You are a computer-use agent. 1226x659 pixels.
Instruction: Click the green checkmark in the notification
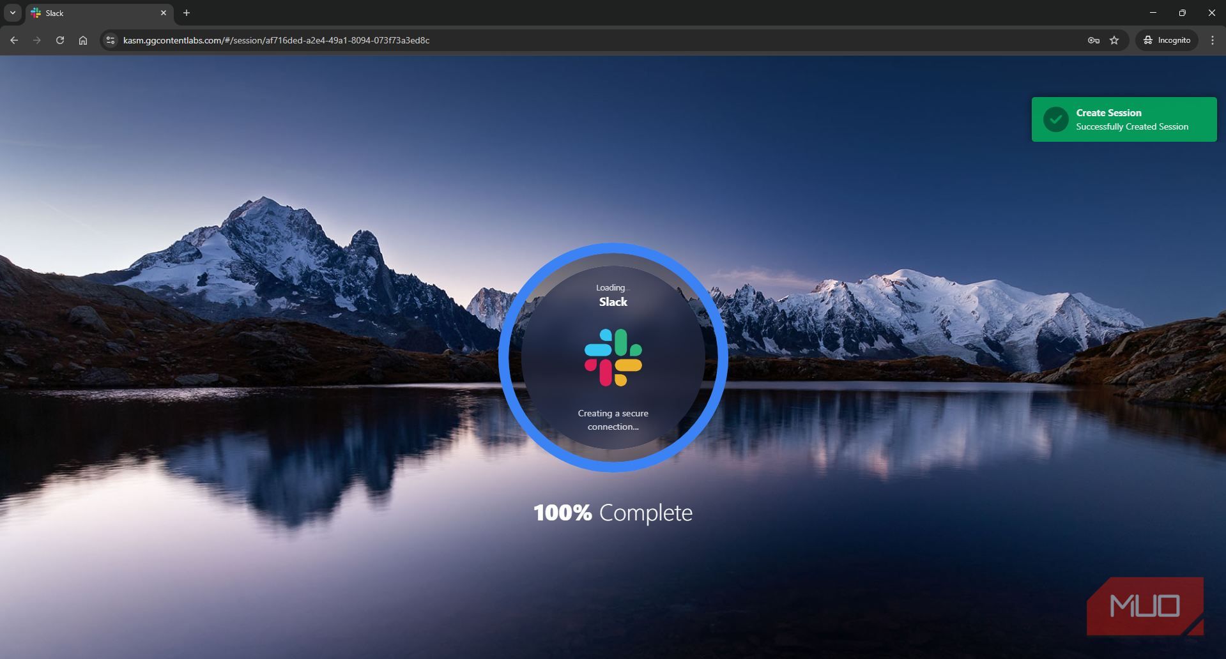1056,119
